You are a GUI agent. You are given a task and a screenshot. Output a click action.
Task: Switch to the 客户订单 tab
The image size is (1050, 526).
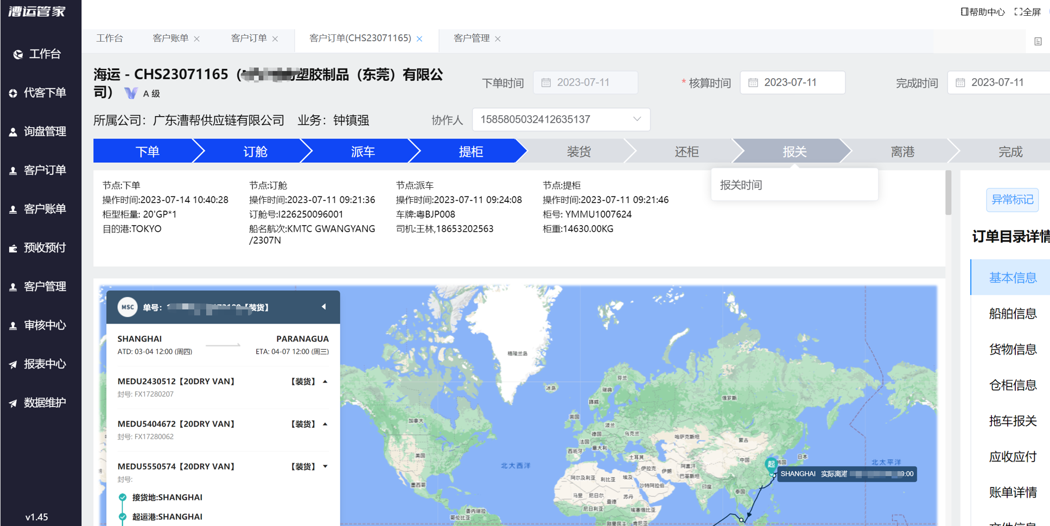(249, 39)
